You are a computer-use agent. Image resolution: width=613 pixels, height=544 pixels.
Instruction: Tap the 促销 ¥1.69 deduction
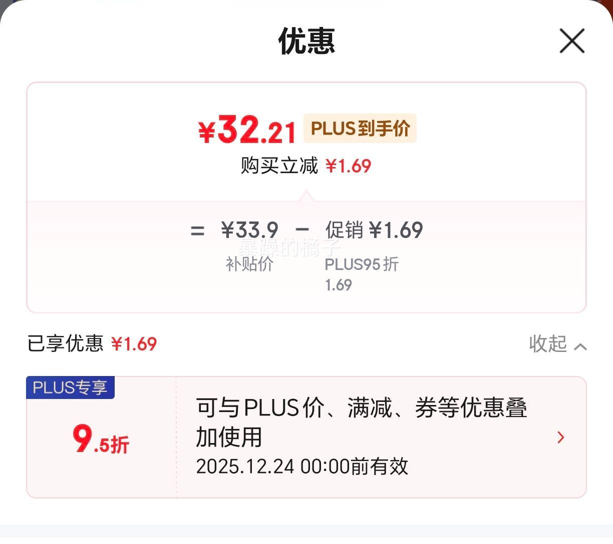point(374,230)
